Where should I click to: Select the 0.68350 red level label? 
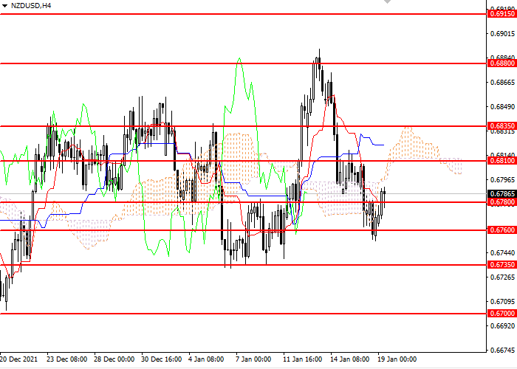[x=501, y=126]
